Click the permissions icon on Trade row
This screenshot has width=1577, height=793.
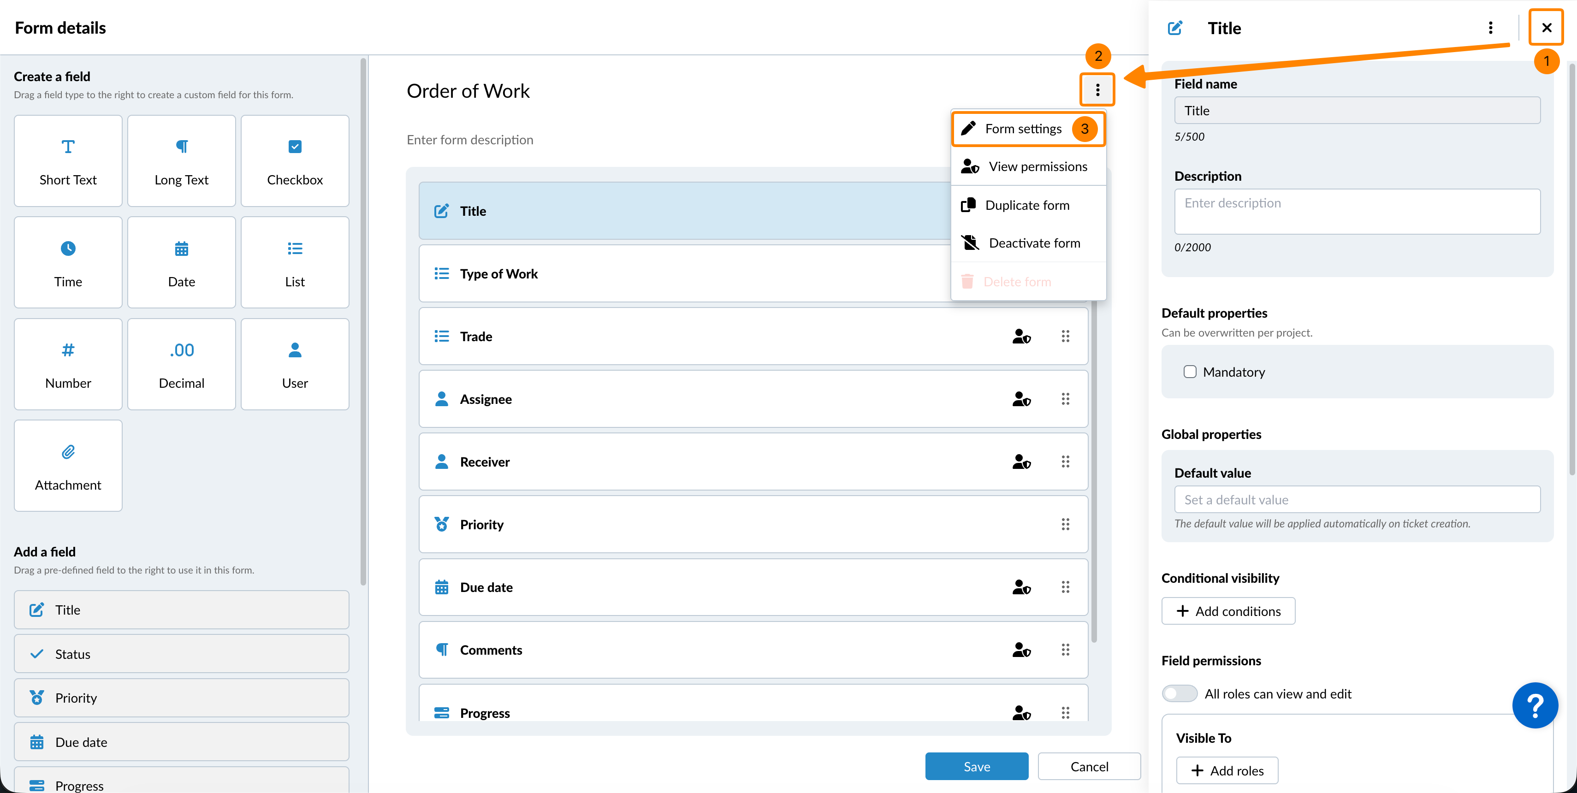[1021, 337]
